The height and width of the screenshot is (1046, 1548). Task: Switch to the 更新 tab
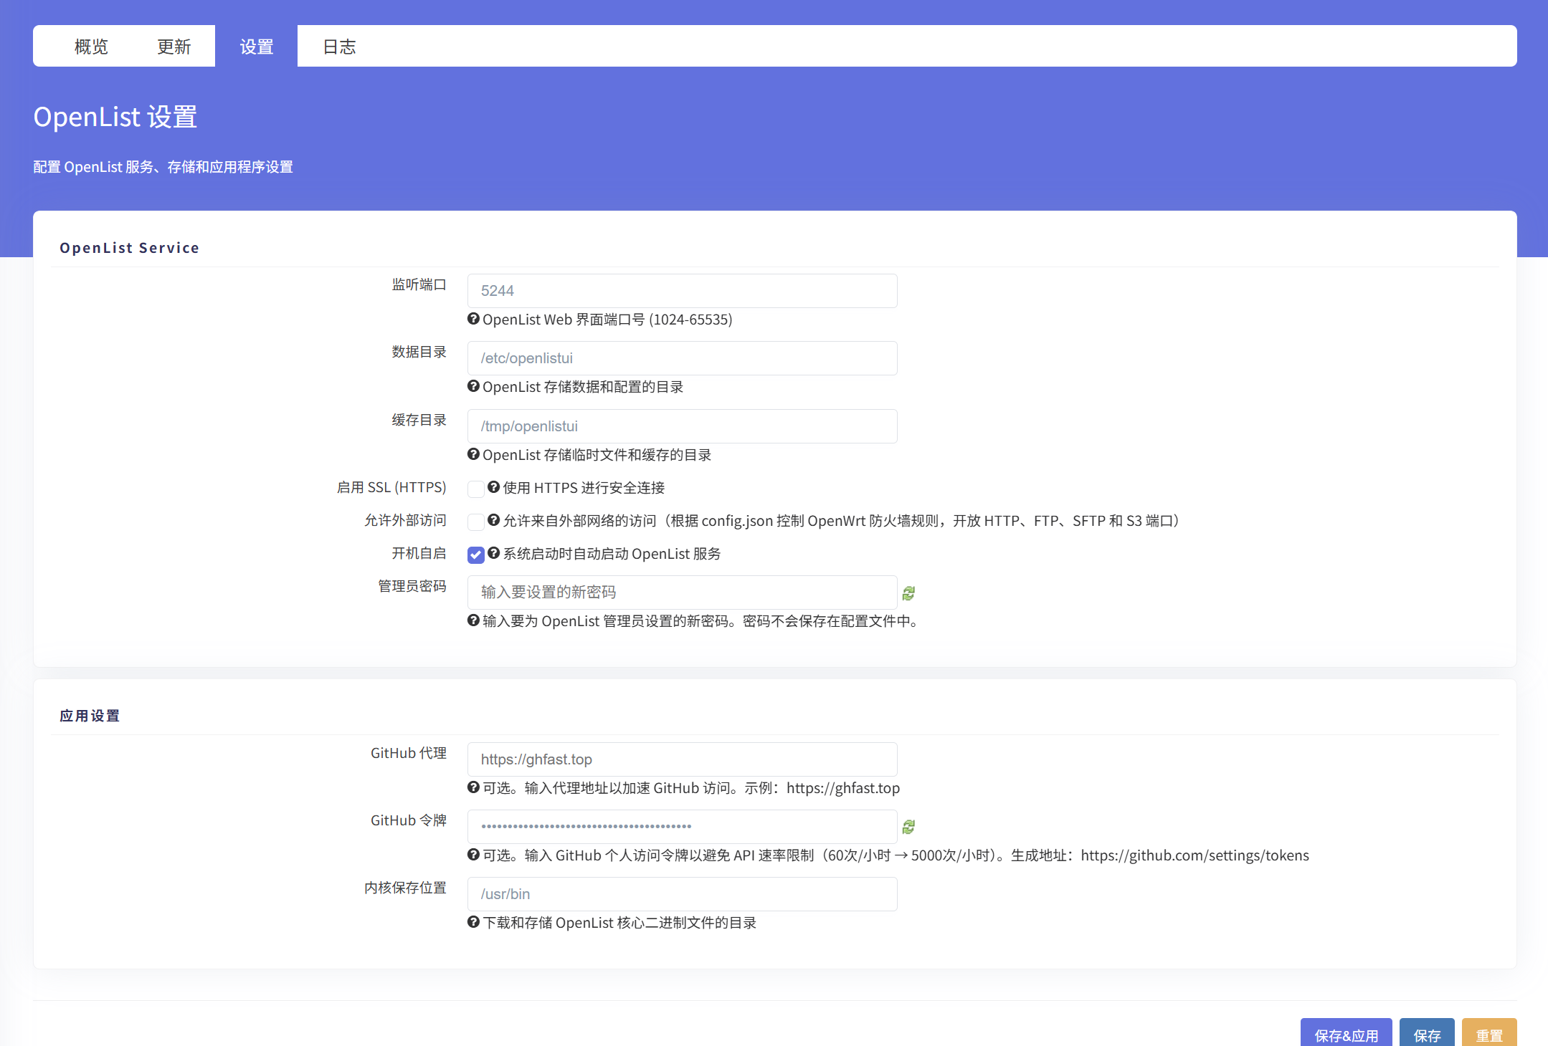174,47
